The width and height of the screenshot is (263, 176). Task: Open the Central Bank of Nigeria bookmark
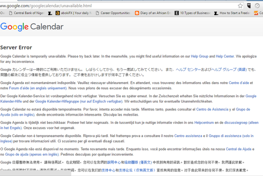pos(27,13)
